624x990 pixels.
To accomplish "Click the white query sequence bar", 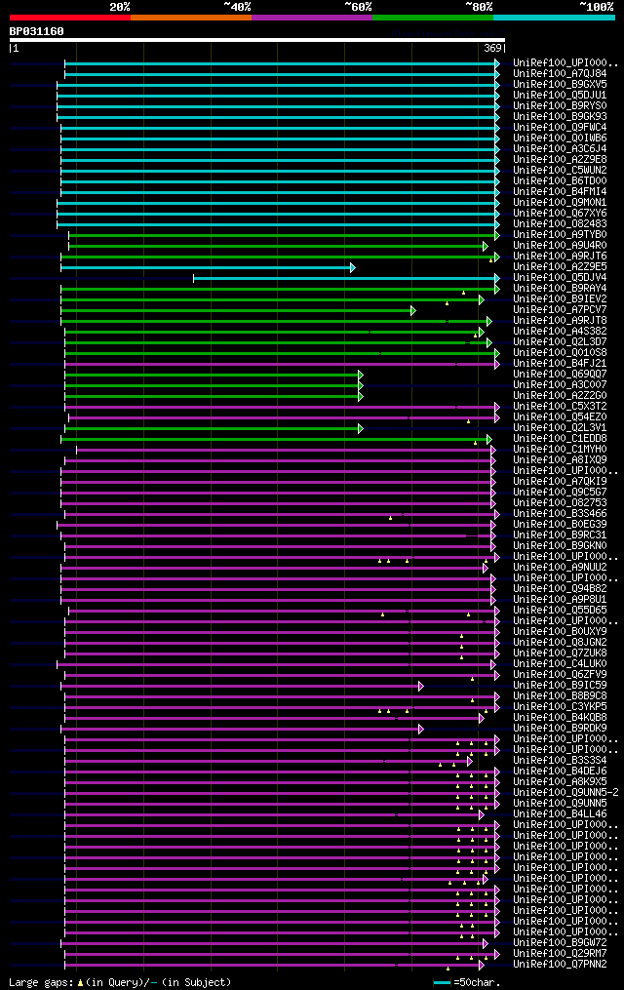I will (256, 40).
